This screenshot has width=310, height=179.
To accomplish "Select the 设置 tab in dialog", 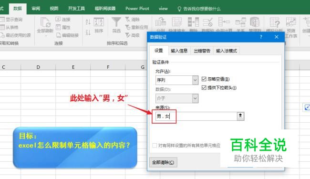I will click(158, 51).
